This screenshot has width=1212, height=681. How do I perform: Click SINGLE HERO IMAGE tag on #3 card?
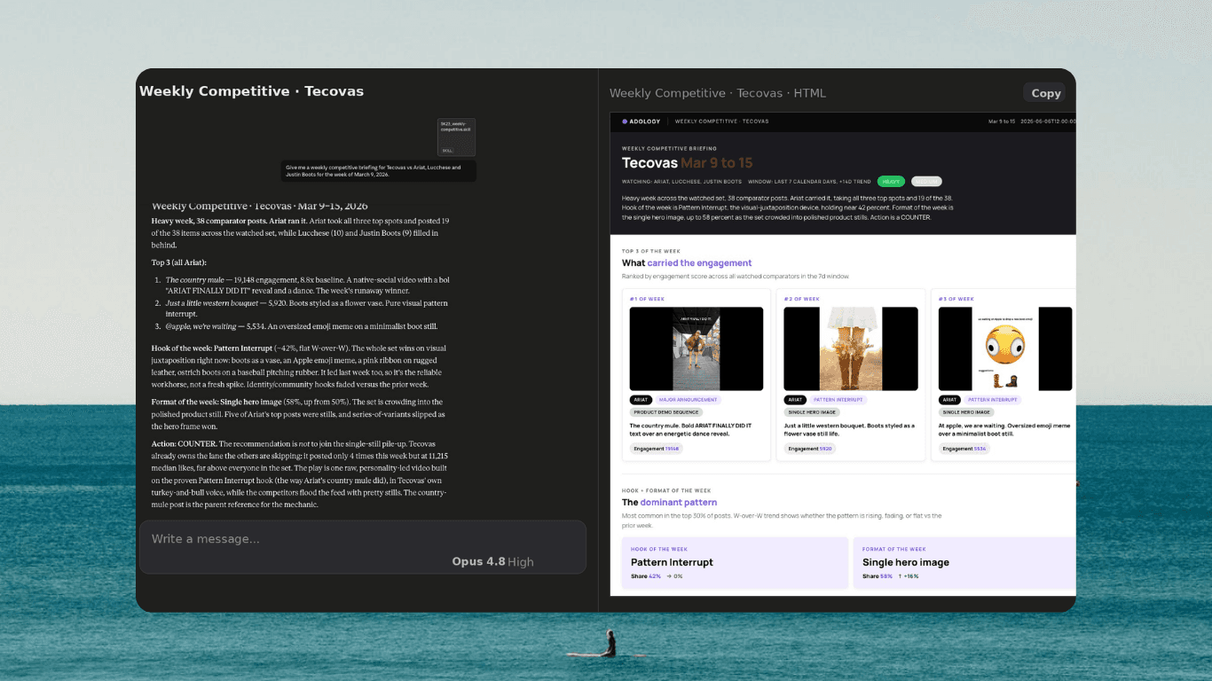click(x=967, y=412)
